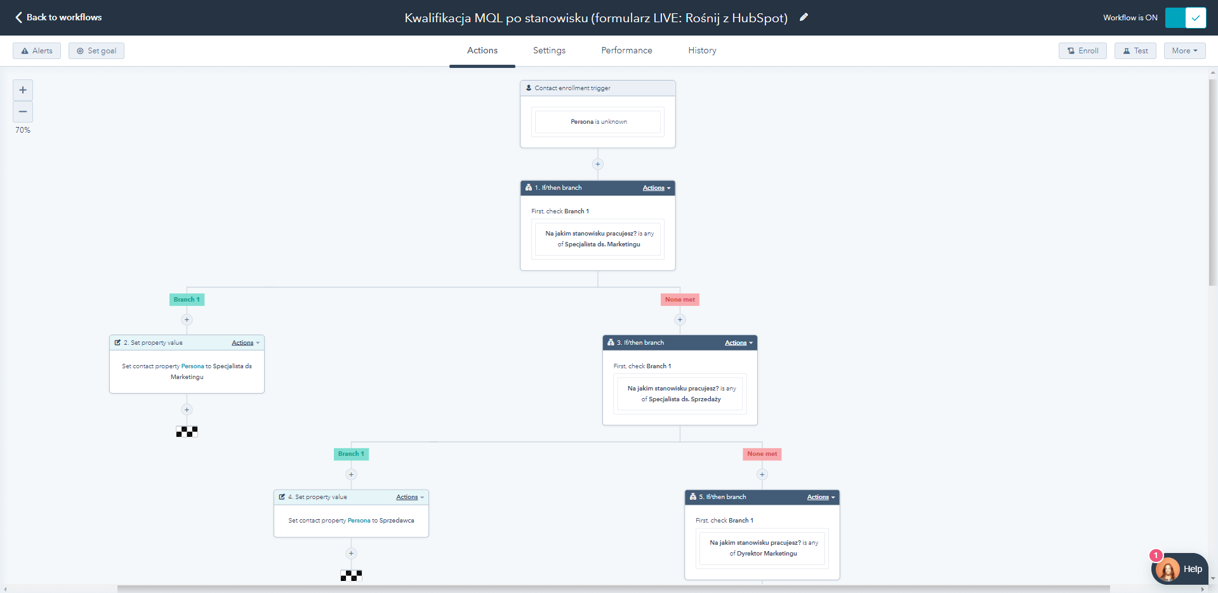Image resolution: width=1218 pixels, height=593 pixels.
Task: Click the end flag under step 2
Action: point(187,432)
